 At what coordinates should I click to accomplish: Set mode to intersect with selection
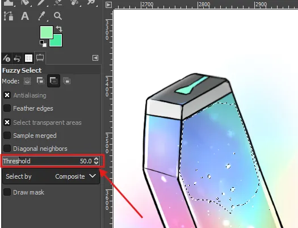coord(67,81)
